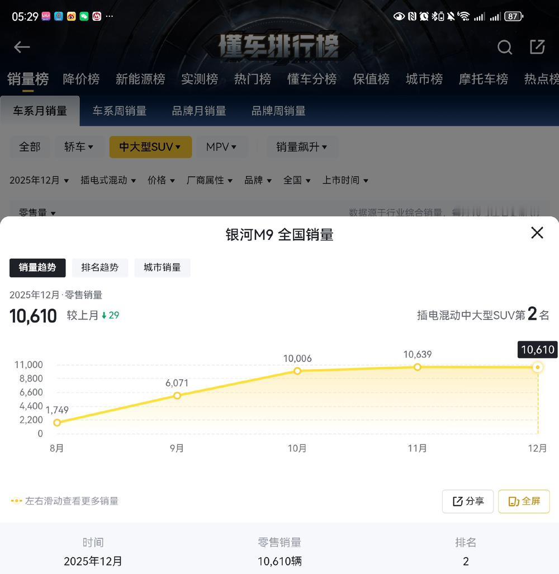Expand the 中大型SUV dropdown

click(x=150, y=147)
